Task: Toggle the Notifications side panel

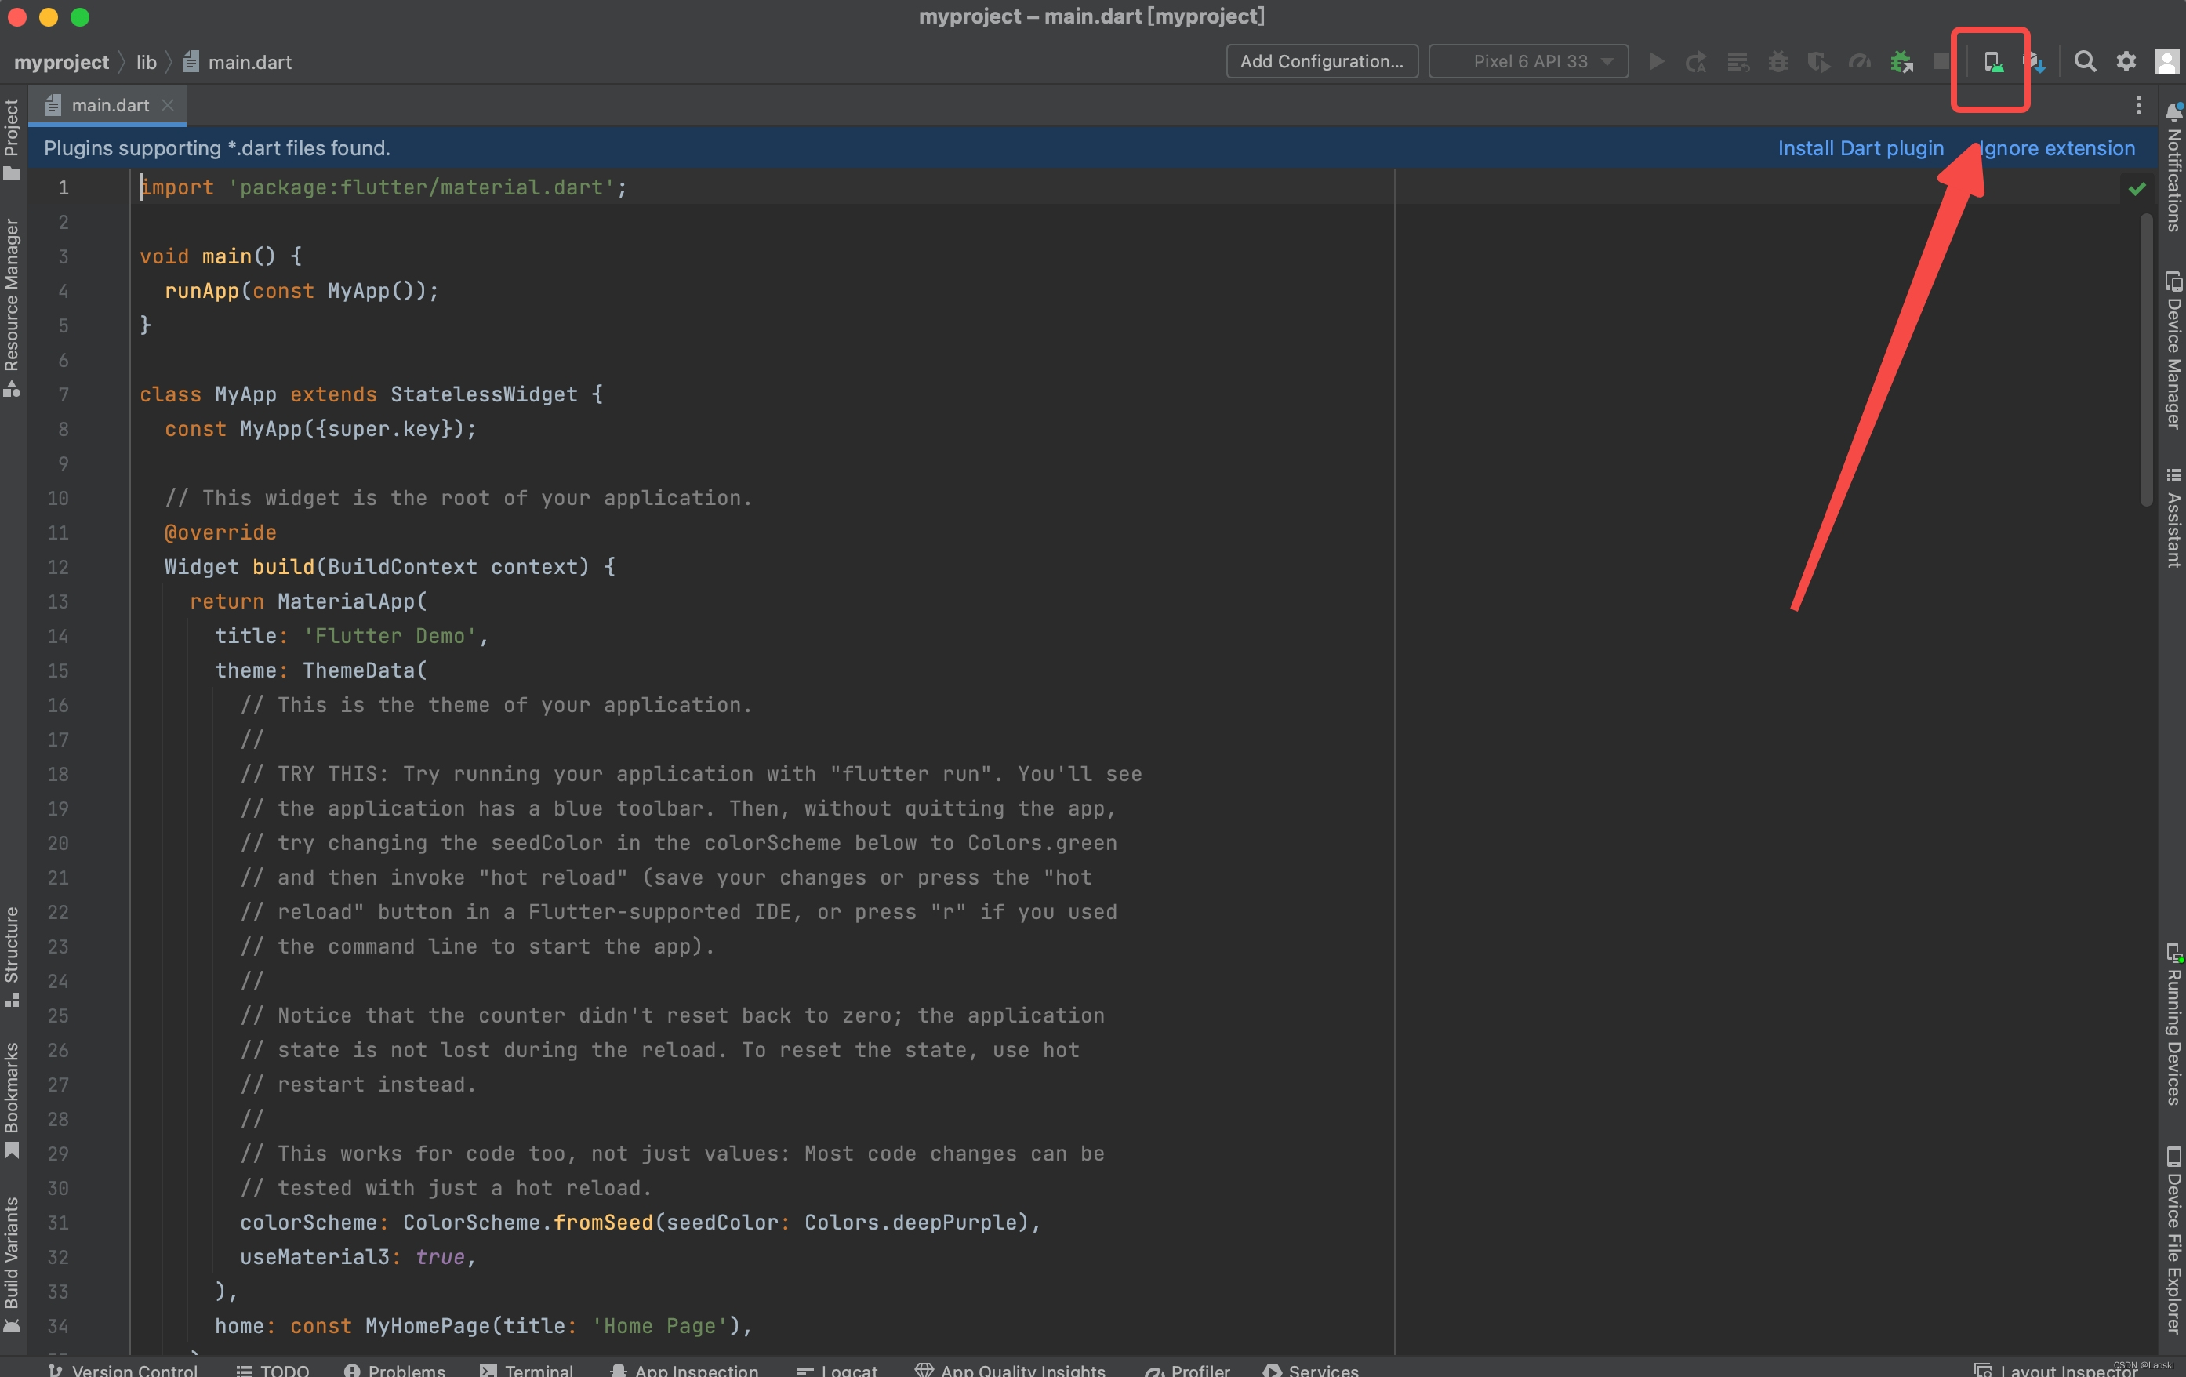Action: pyautogui.click(x=2173, y=168)
